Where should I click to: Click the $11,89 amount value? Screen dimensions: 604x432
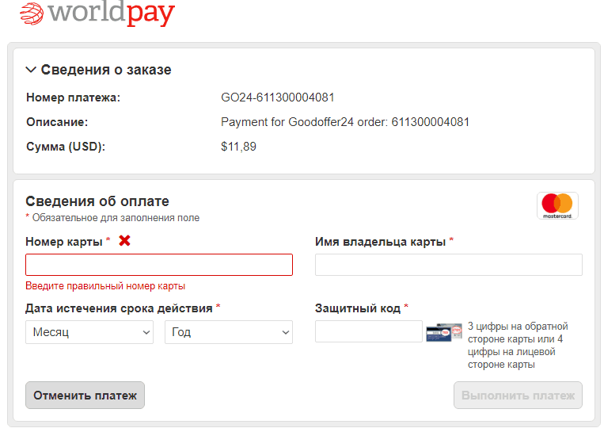pos(238,147)
